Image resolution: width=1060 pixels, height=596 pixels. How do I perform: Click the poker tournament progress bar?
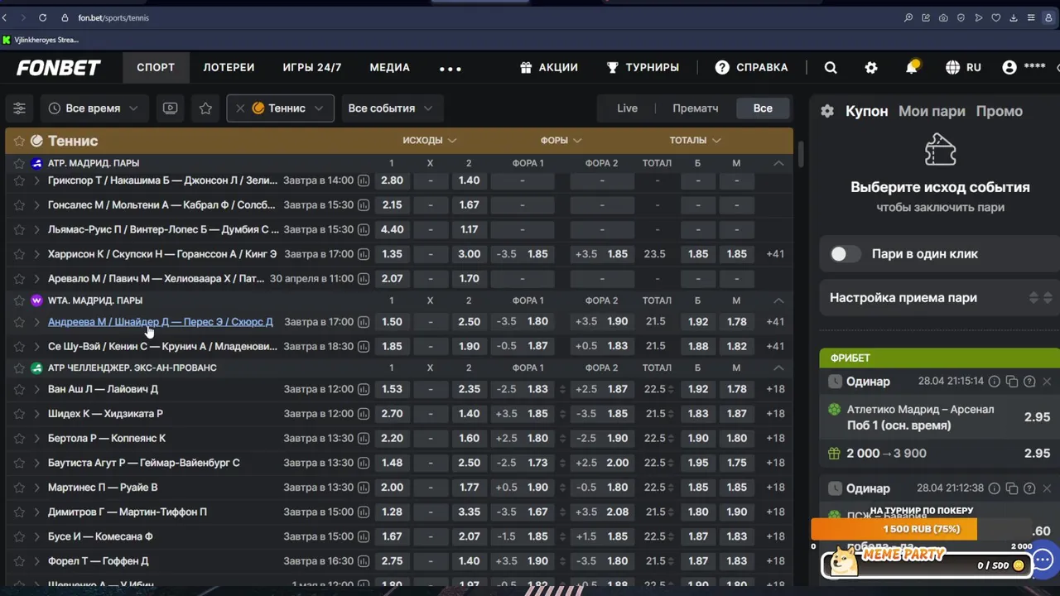point(921,529)
